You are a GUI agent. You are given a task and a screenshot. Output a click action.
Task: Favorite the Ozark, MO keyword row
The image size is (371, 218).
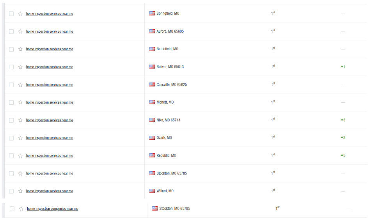coord(20,138)
